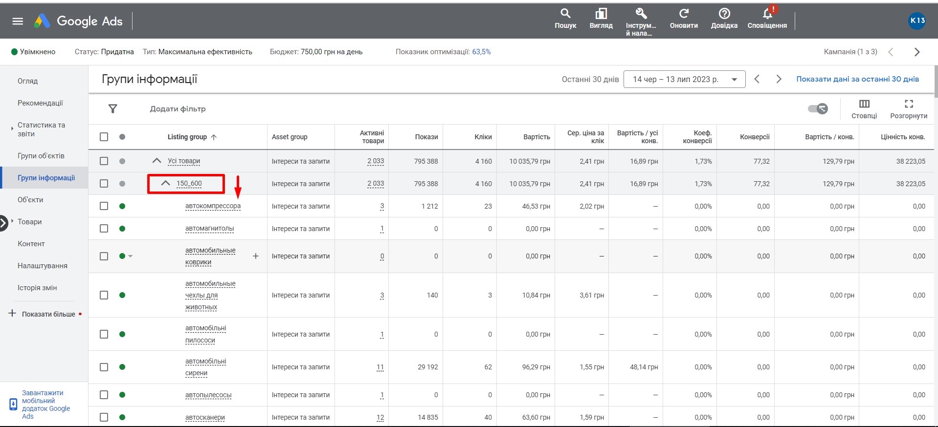Open the Огляд sidebar page
The image size is (938, 427).
(27, 81)
